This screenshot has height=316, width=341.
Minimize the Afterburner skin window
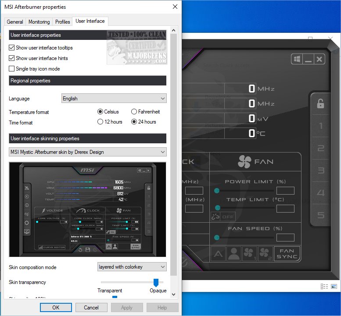[x=308, y=59]
